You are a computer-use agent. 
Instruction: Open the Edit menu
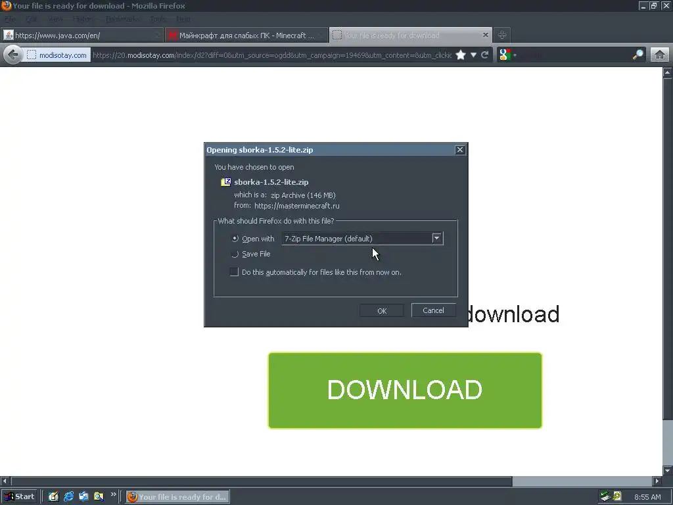31,19
